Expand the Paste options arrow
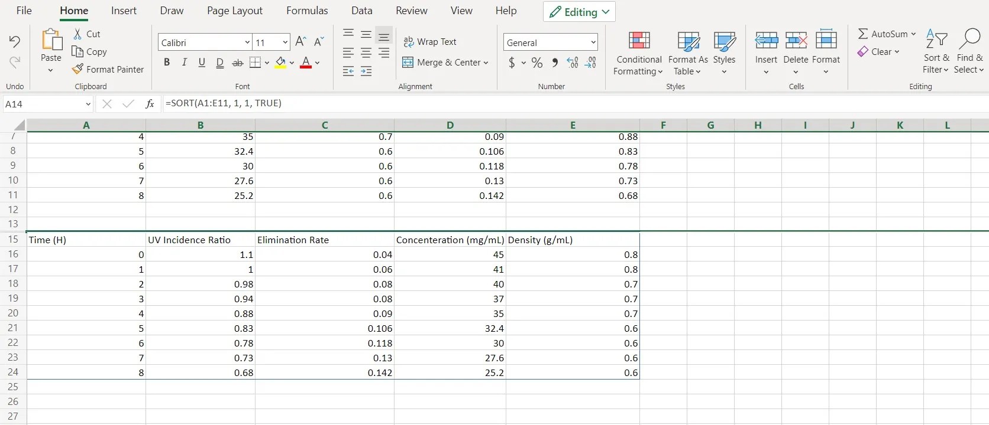Screen dimensions: 989x425 point(51,70)
